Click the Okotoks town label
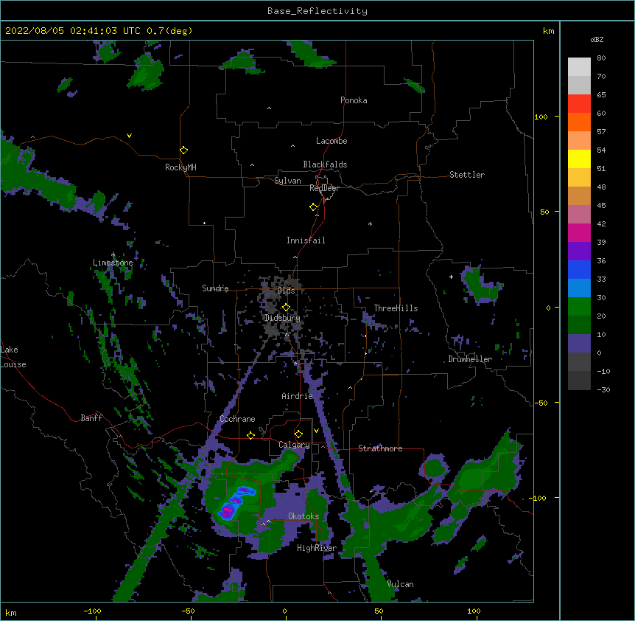635x621 pixels. tap(304, 516)
